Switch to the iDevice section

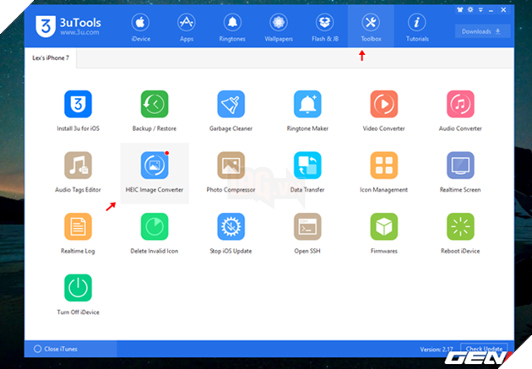click(x=140, y=27)
